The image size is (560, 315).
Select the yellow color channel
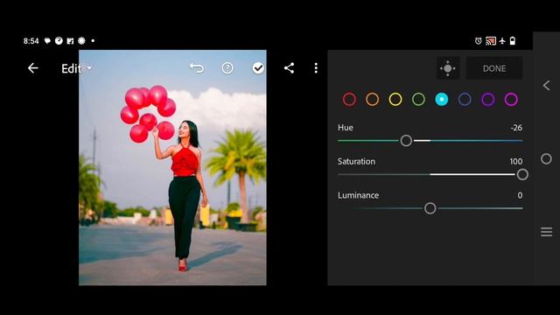point(395,99)
